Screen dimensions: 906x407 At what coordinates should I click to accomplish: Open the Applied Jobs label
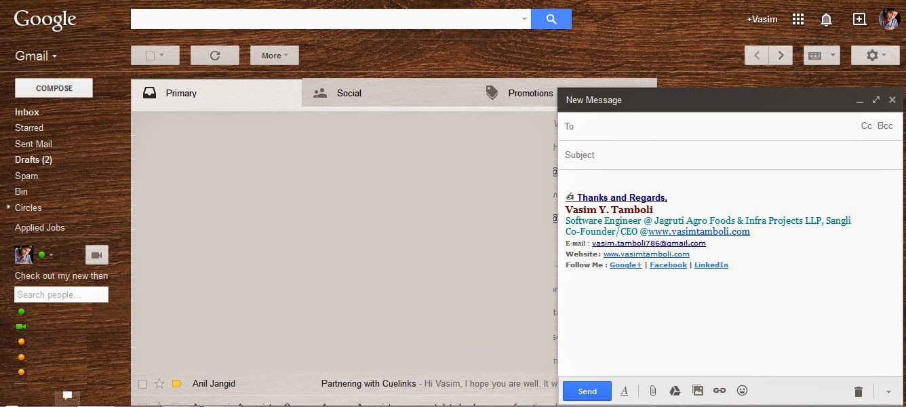40,227
